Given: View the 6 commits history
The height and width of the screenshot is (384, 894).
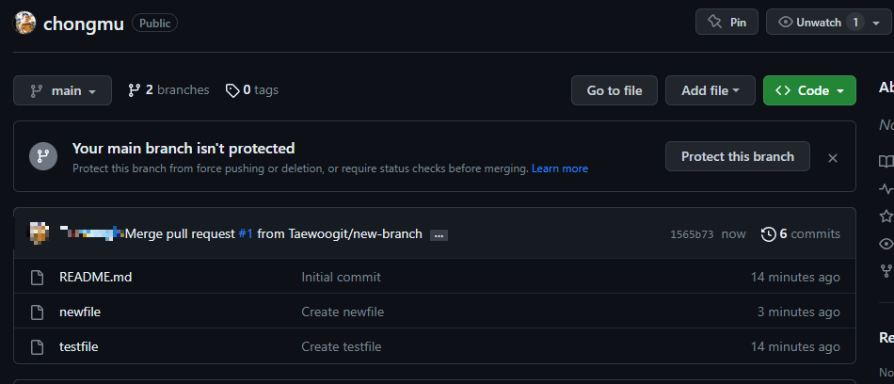Looking at the screenshot, I should pyautogui.click(x=801, y=234).
